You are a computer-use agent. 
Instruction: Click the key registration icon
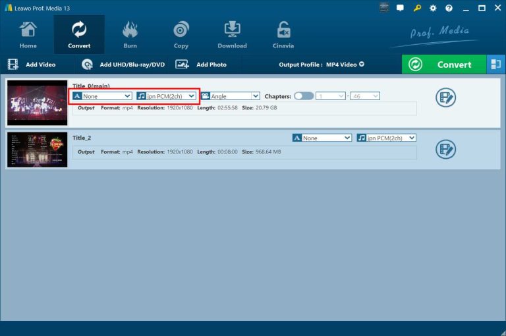[x=417, y=8]
